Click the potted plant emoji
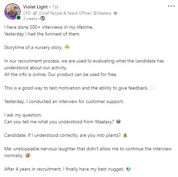The image size is (178, 177). pyautogui.click(x=125, y=135)
